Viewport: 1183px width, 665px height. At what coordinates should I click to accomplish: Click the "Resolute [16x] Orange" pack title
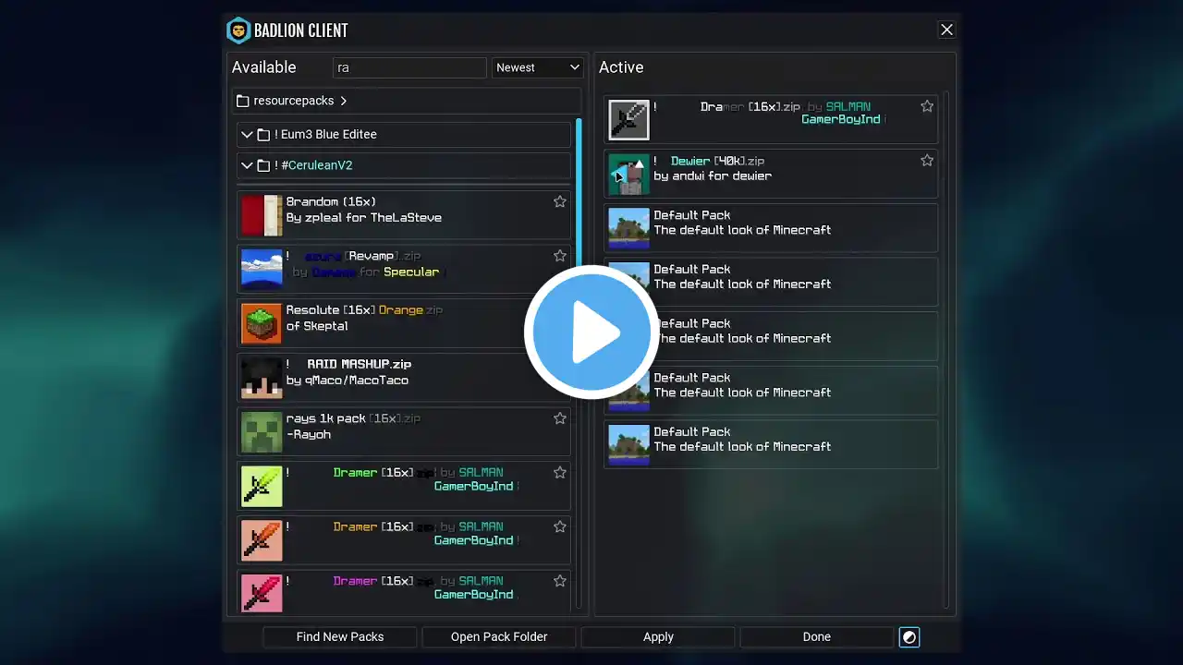[355, 310]
